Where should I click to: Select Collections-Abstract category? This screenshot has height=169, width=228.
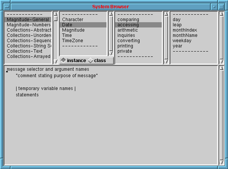click(x=28, y=30)
